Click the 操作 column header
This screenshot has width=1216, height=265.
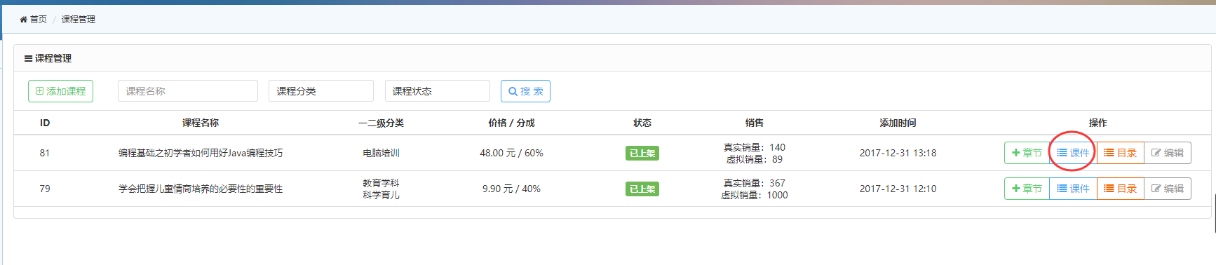click(x=1098, y=123)
